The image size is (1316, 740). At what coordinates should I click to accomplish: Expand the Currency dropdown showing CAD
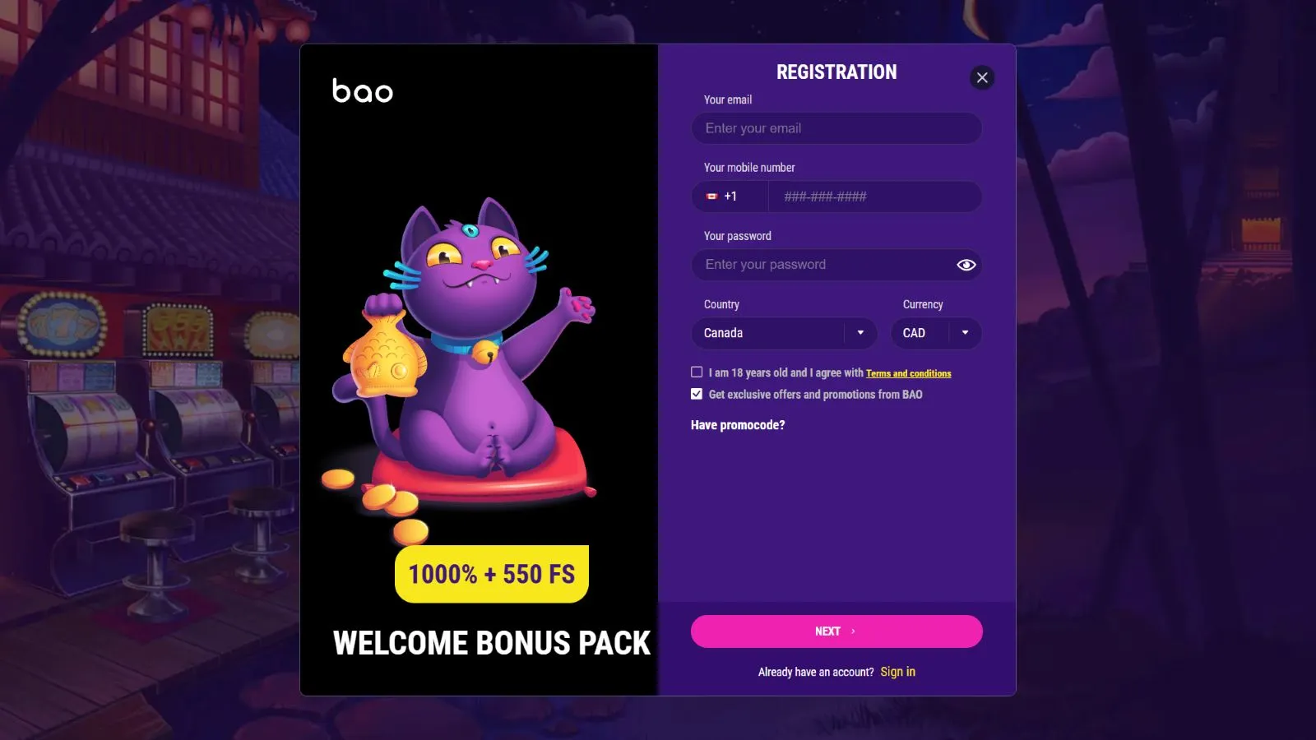(x=936, y=333)
